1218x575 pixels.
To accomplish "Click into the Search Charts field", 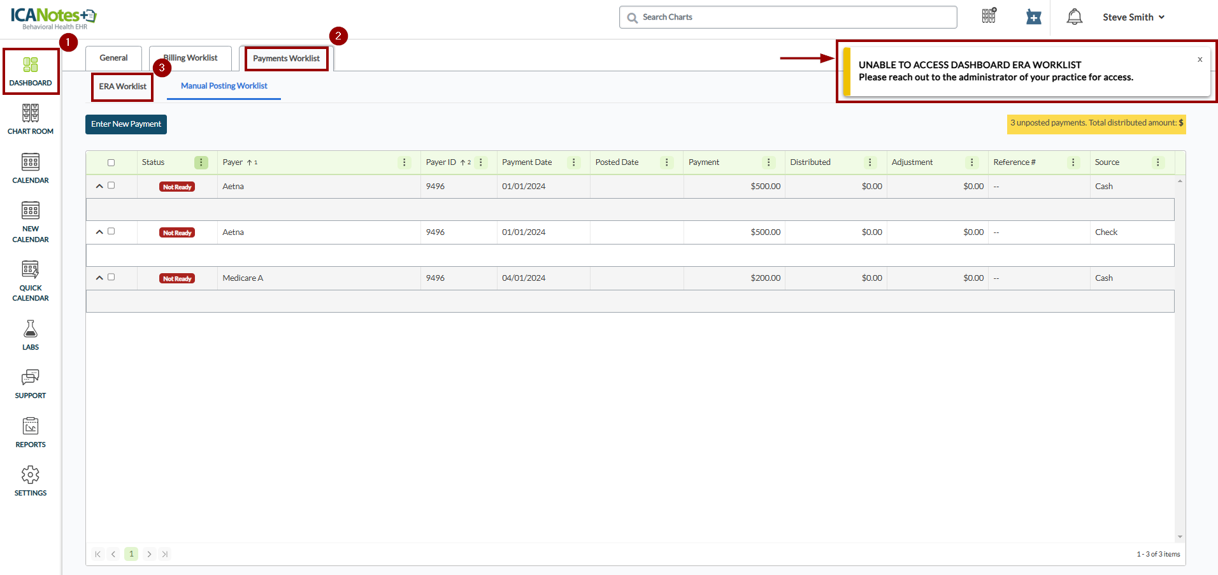I will click(788, 17).
